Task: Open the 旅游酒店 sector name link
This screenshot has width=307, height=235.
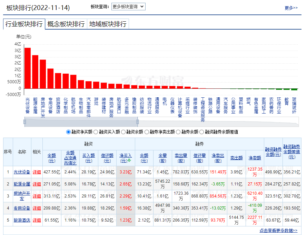Action: click(x=22, y=220)
